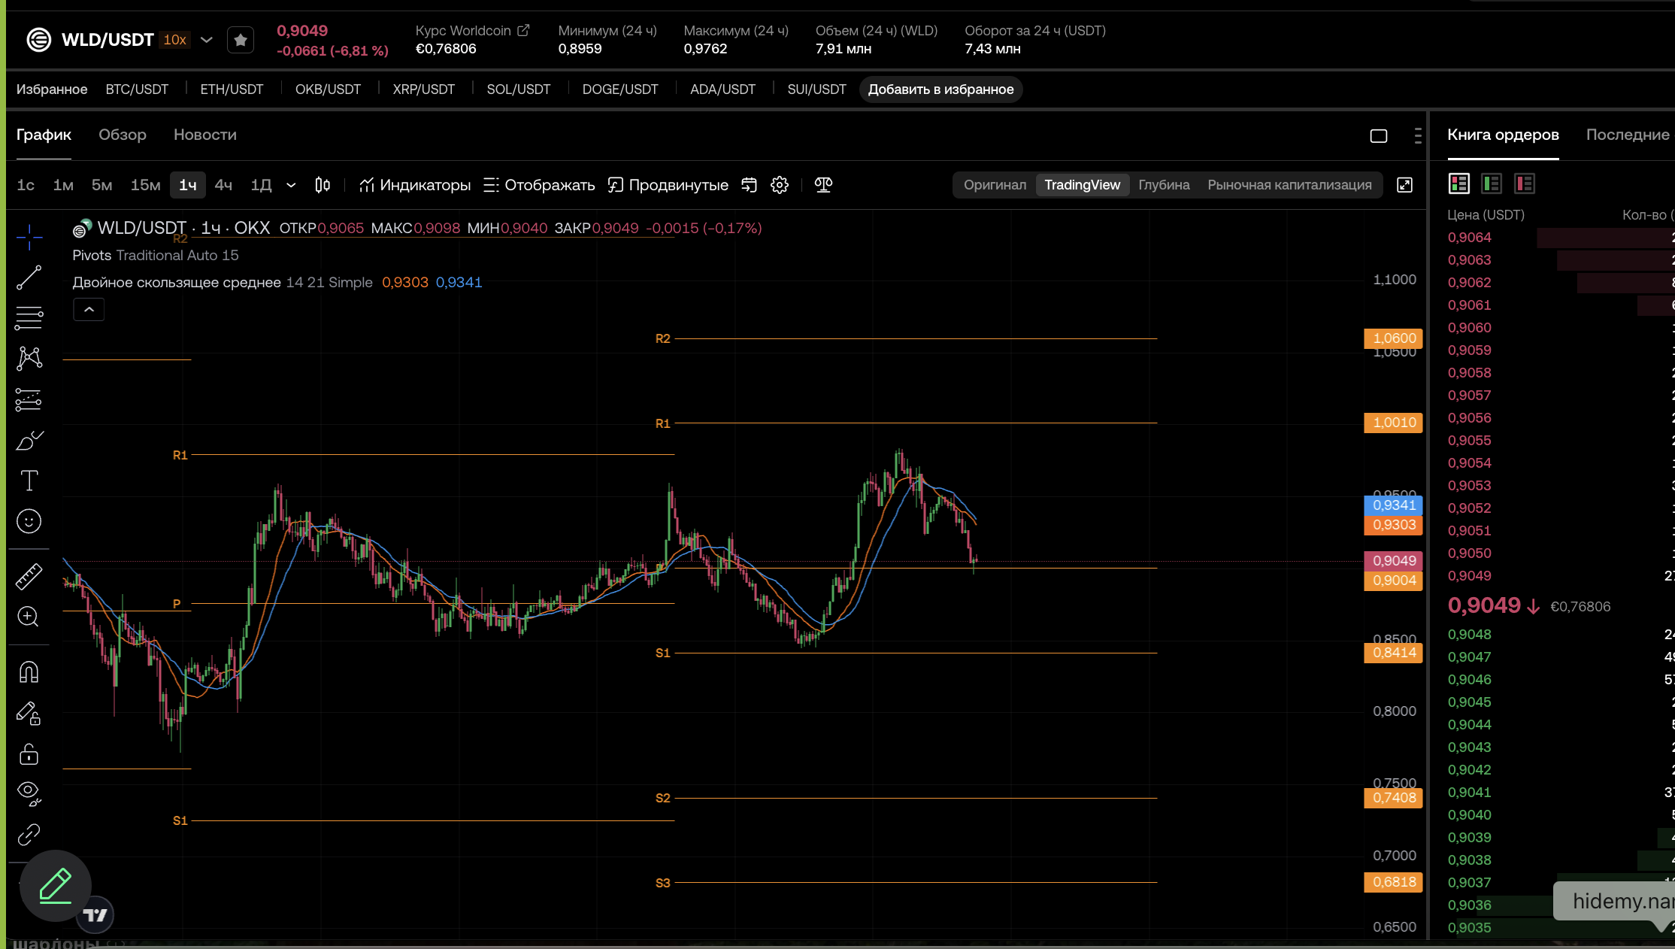The width and height of the screenshot is (1675, 949).
Task: Click the link drawings chain icon
Action: [x=29, y=834]
